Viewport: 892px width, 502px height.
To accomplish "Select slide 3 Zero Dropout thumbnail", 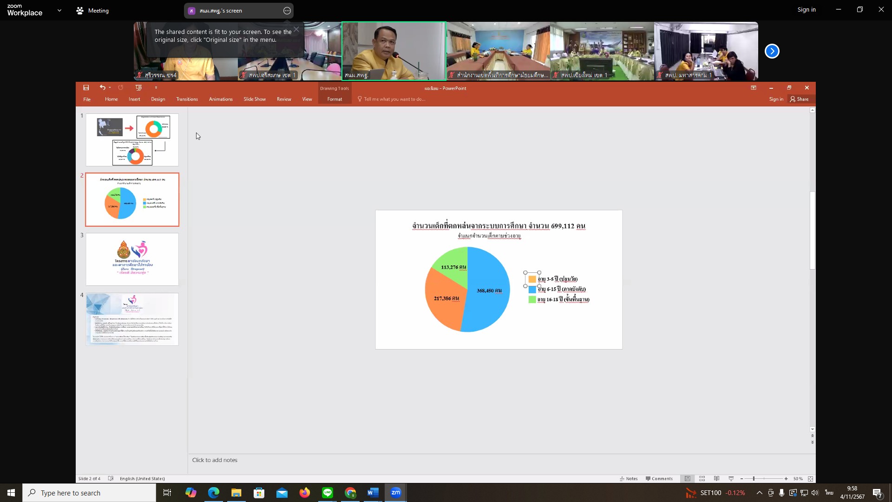I will [x=132, y=259].
